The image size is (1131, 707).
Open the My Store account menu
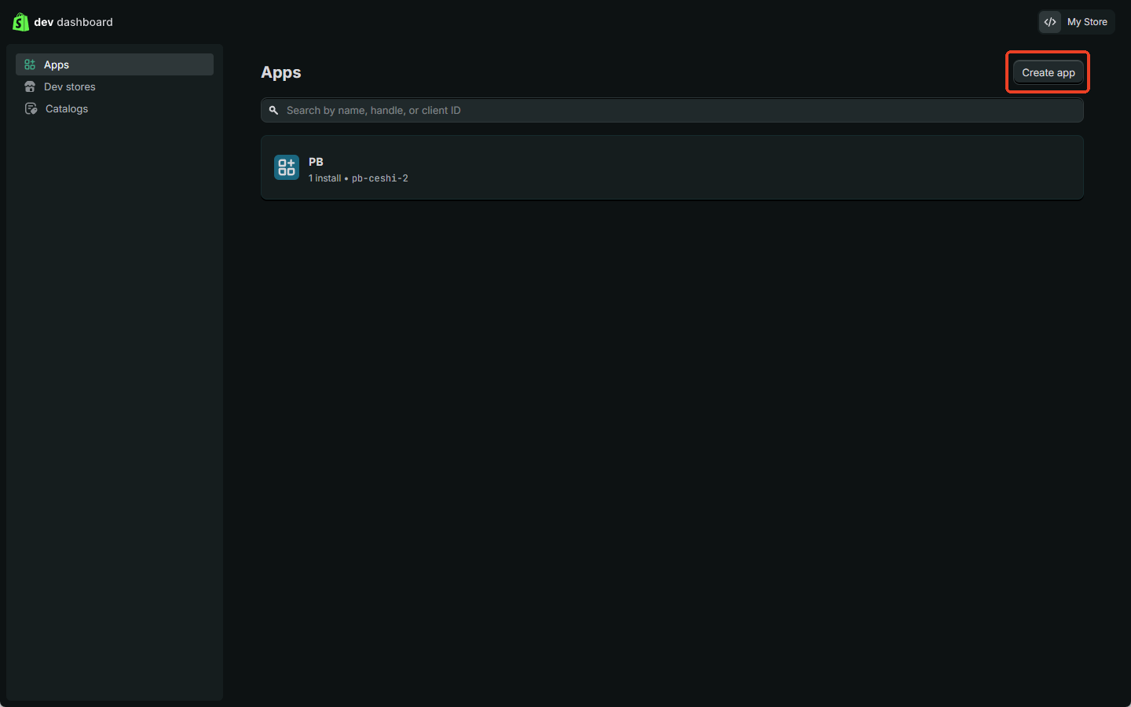click(1087, 22)
